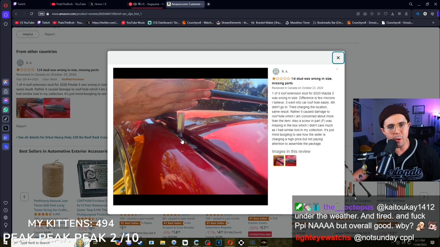Open the YouTube Music bookmark

point(133,23)
